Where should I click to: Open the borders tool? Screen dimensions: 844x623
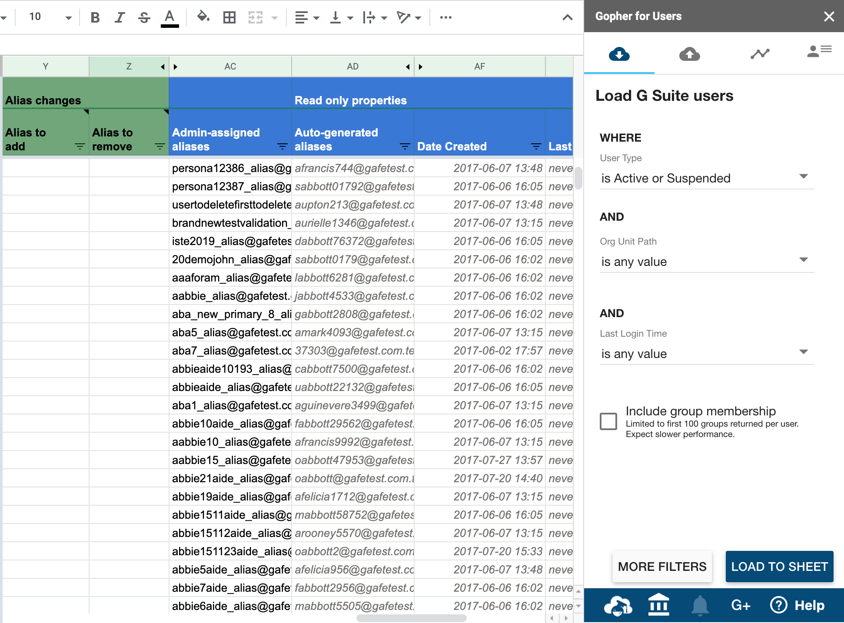pyautogui.click(x=229, y=17)
